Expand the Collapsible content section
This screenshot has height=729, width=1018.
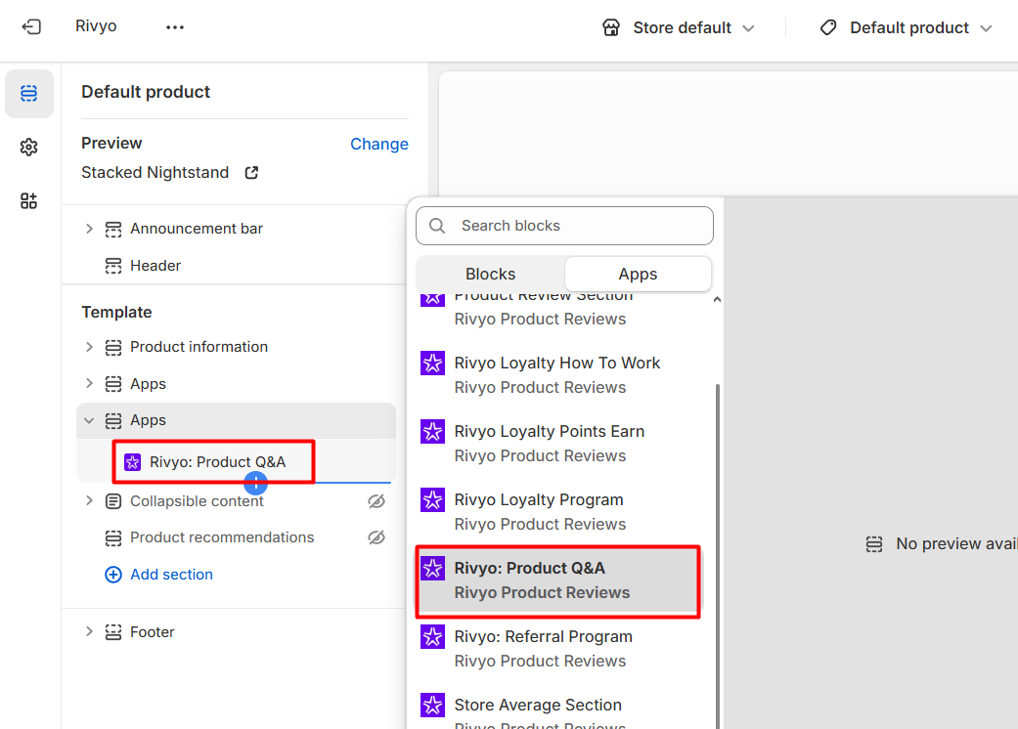coord(89,500)
